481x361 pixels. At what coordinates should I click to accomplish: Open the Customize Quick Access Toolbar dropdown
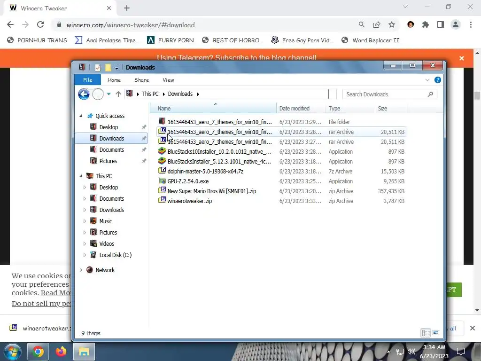click(116, 68)
